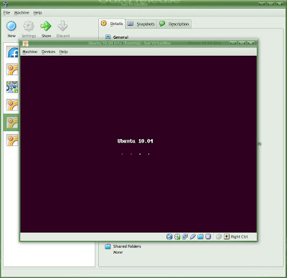Click the Discard toolbar icon
The height and width of the screenshot is (278, 287).
62,27
